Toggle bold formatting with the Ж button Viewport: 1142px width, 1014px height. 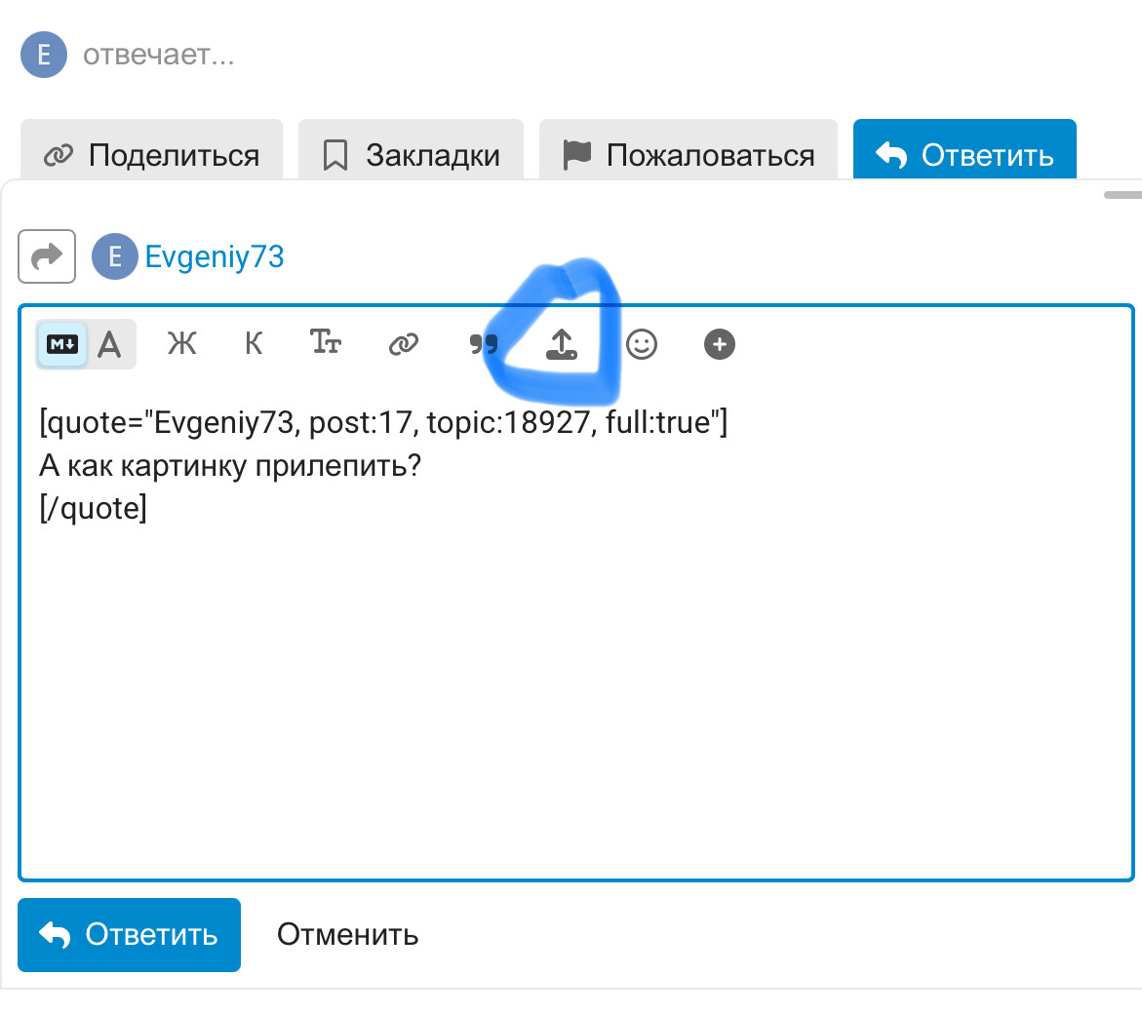pyautogui.click(x=181, y=344)
